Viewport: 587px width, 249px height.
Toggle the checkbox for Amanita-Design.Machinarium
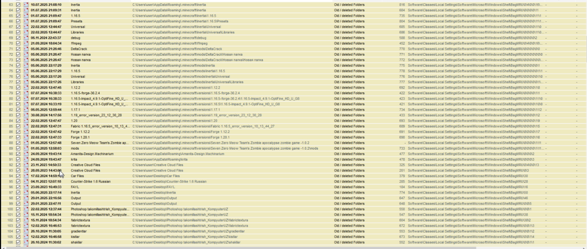coord(18,154)
